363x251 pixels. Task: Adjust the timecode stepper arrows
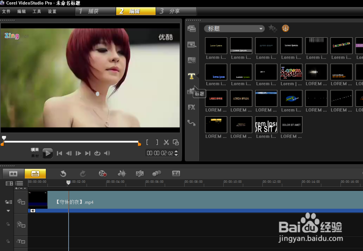click(176, 153)
